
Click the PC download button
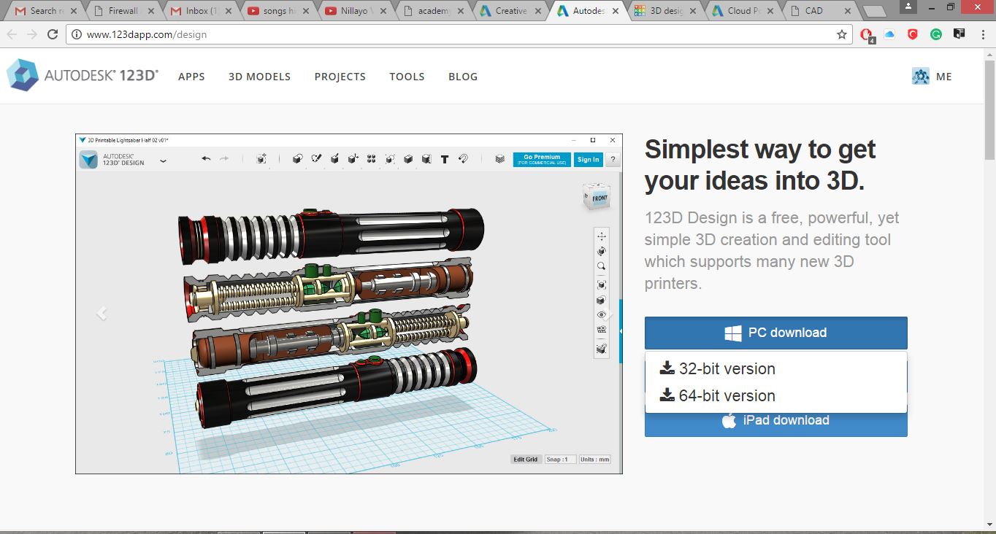(775, 333)
